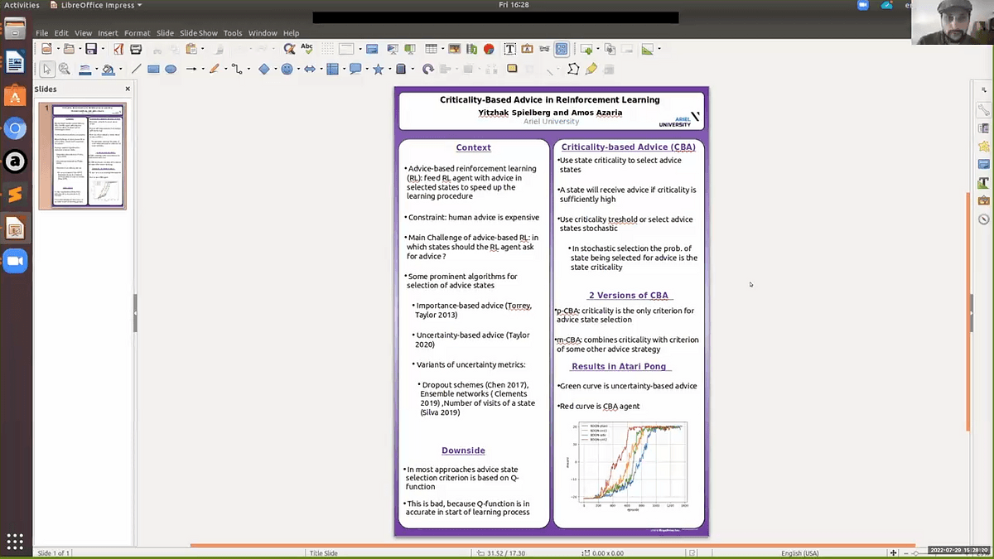Image resolution: width=994 pixels, height=559 pixels.
Task: Open Find and Replace
Action: (289, 49)
